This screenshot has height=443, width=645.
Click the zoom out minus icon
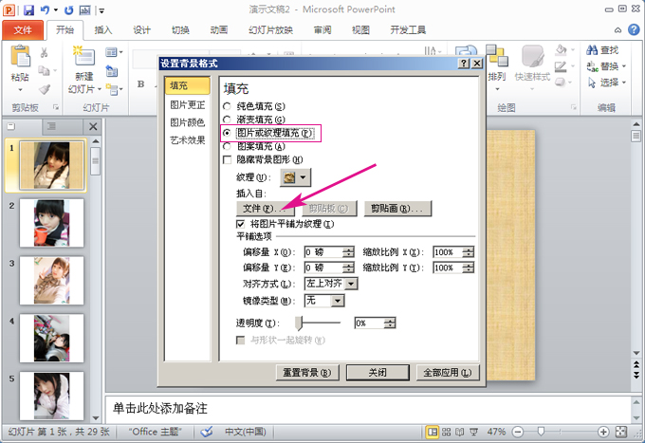coord(518,432)
